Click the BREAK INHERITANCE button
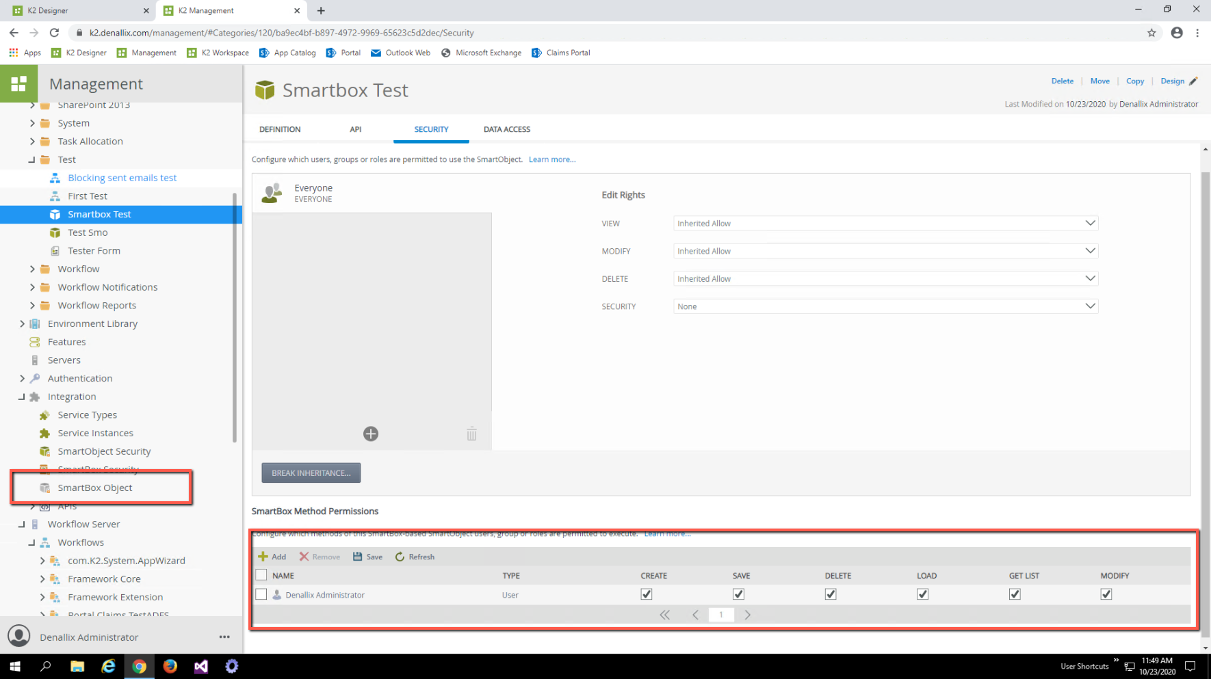 311,472
